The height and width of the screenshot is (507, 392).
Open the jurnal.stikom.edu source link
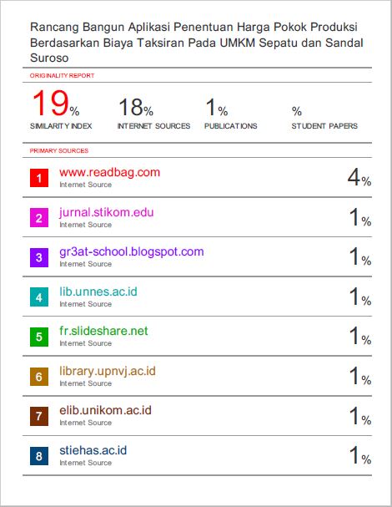coord(106,212)
